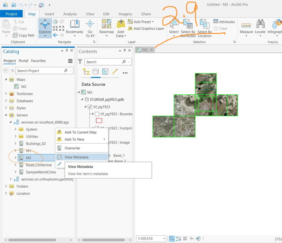The height and width of the screenshot is (243, 282).
Task: Click the Contents filter funnel icon
Action: tap(80, 62)
